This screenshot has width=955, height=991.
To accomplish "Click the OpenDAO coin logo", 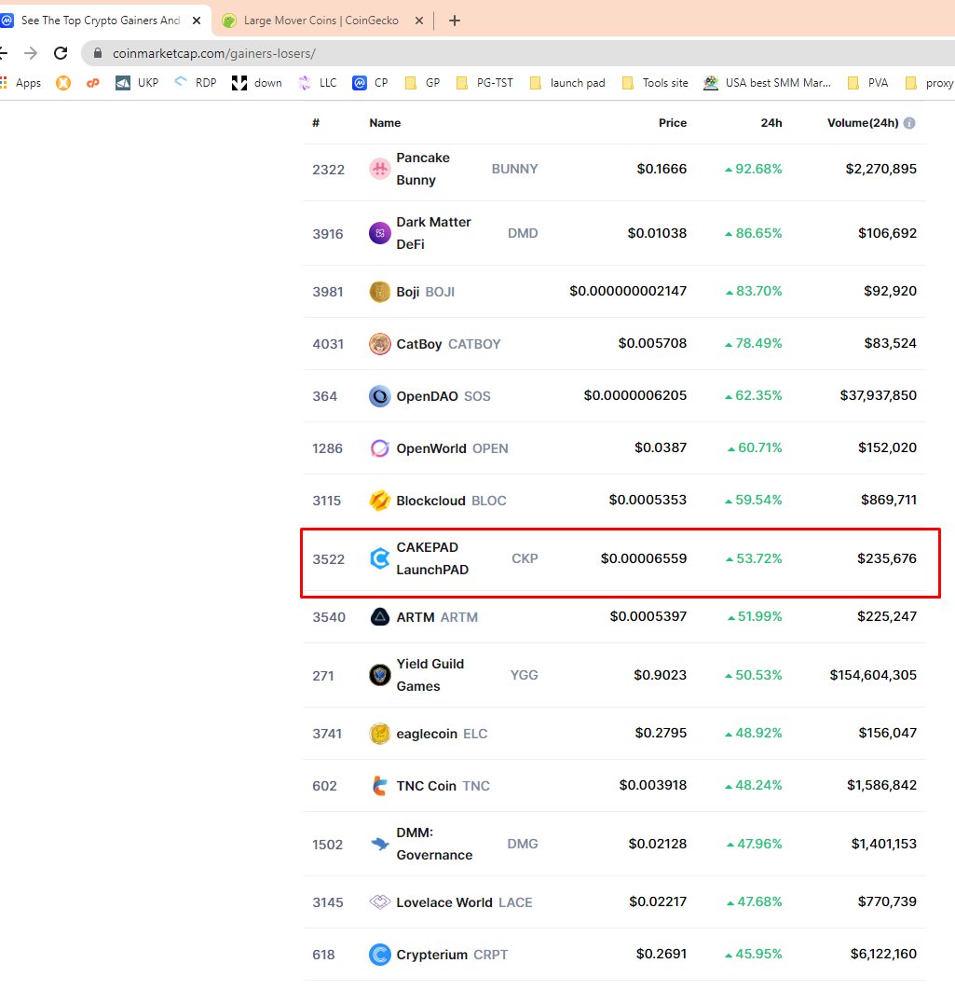I will (379, 396).
